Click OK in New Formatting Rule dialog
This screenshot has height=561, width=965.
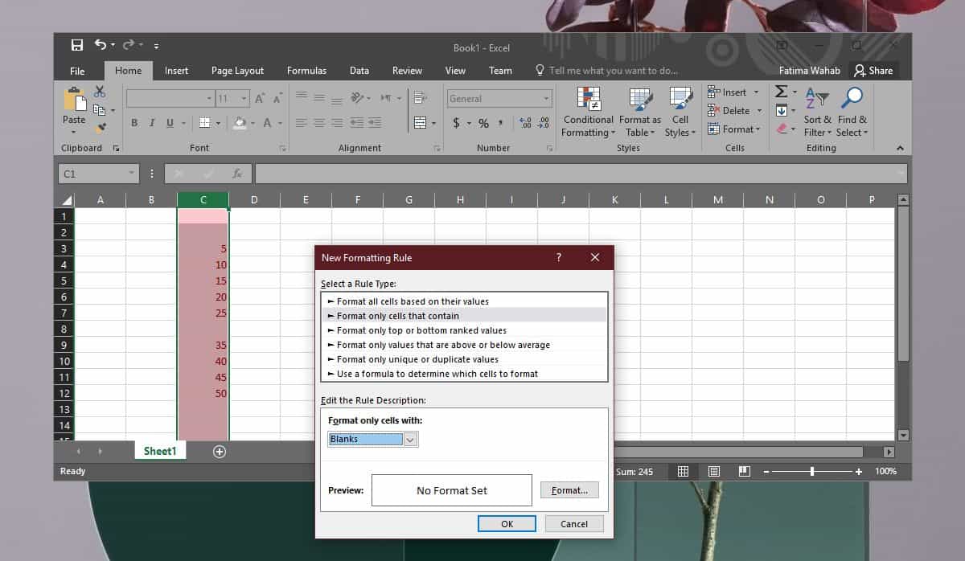507,523
